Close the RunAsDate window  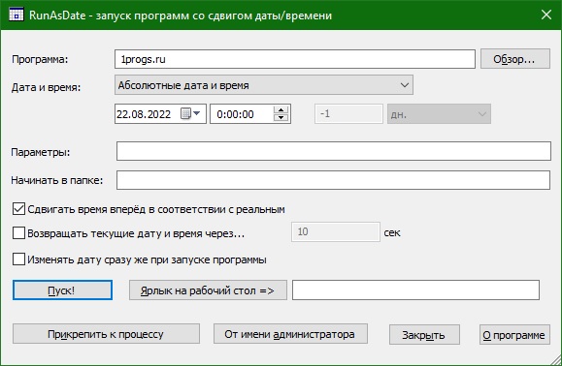click(546, 15)
